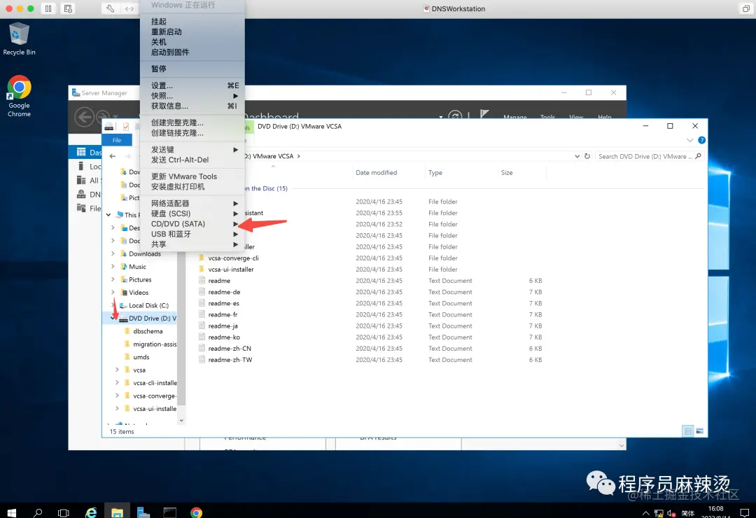
Task: Open the Manage menu in Server Manager
Action: 514,117
